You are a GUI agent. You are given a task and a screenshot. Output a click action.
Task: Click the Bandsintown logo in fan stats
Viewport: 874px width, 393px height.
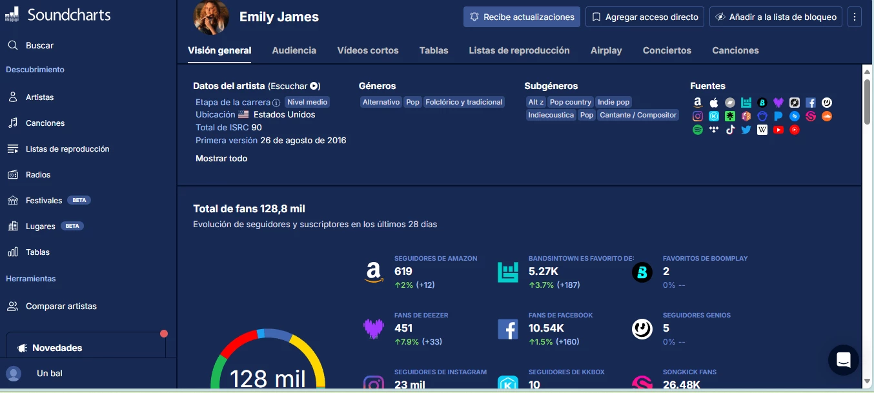508,272
